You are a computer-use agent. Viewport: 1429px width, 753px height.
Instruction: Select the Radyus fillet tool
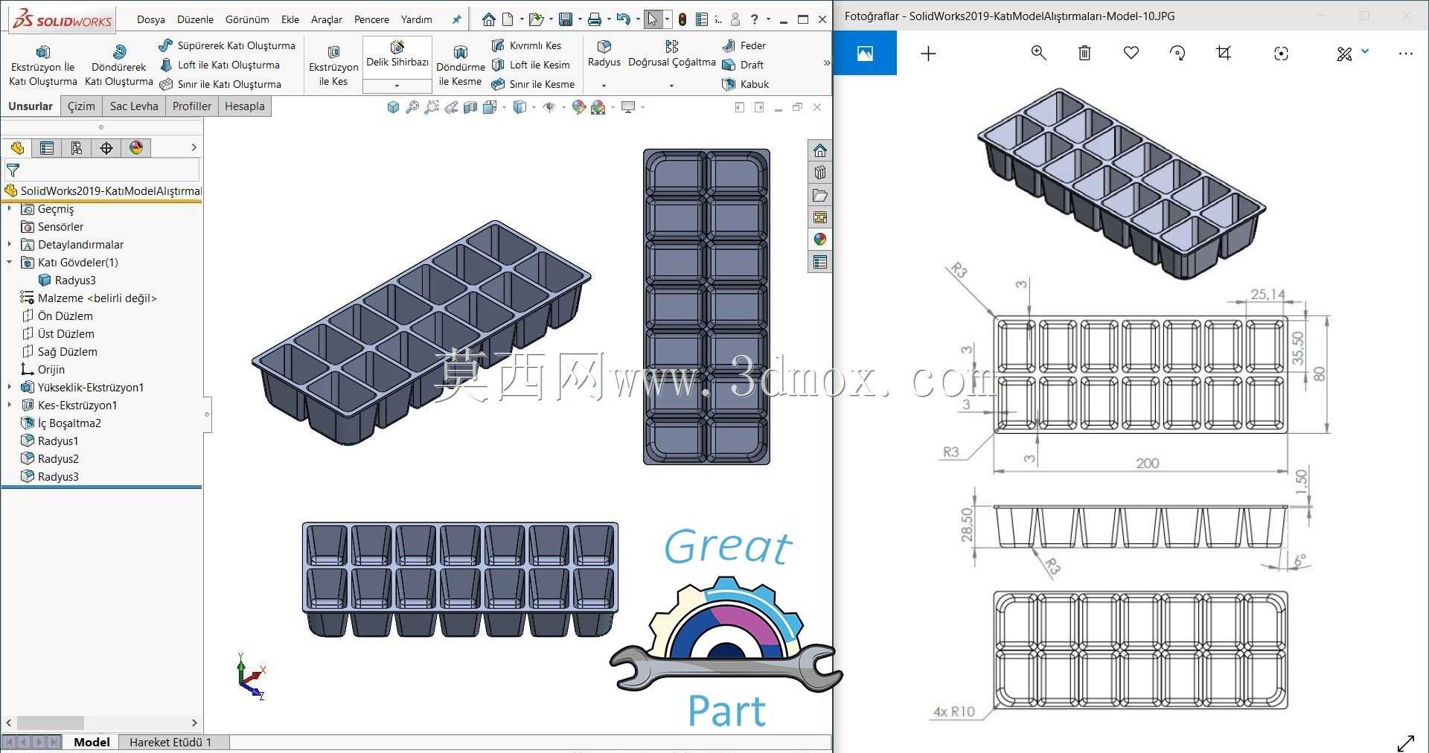pyautogui.click(x=604, y=54)
